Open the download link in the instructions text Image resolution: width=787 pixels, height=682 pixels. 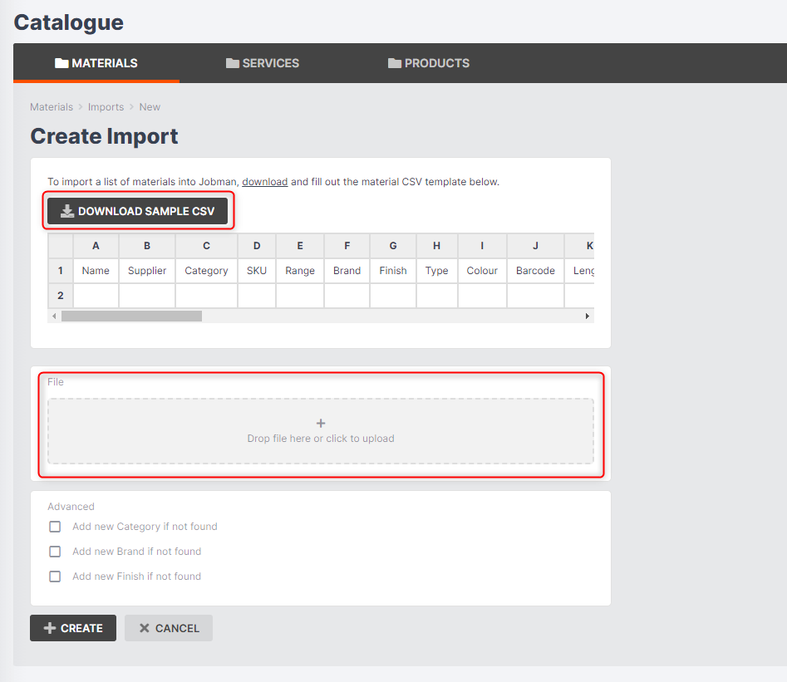pos(264,181)
